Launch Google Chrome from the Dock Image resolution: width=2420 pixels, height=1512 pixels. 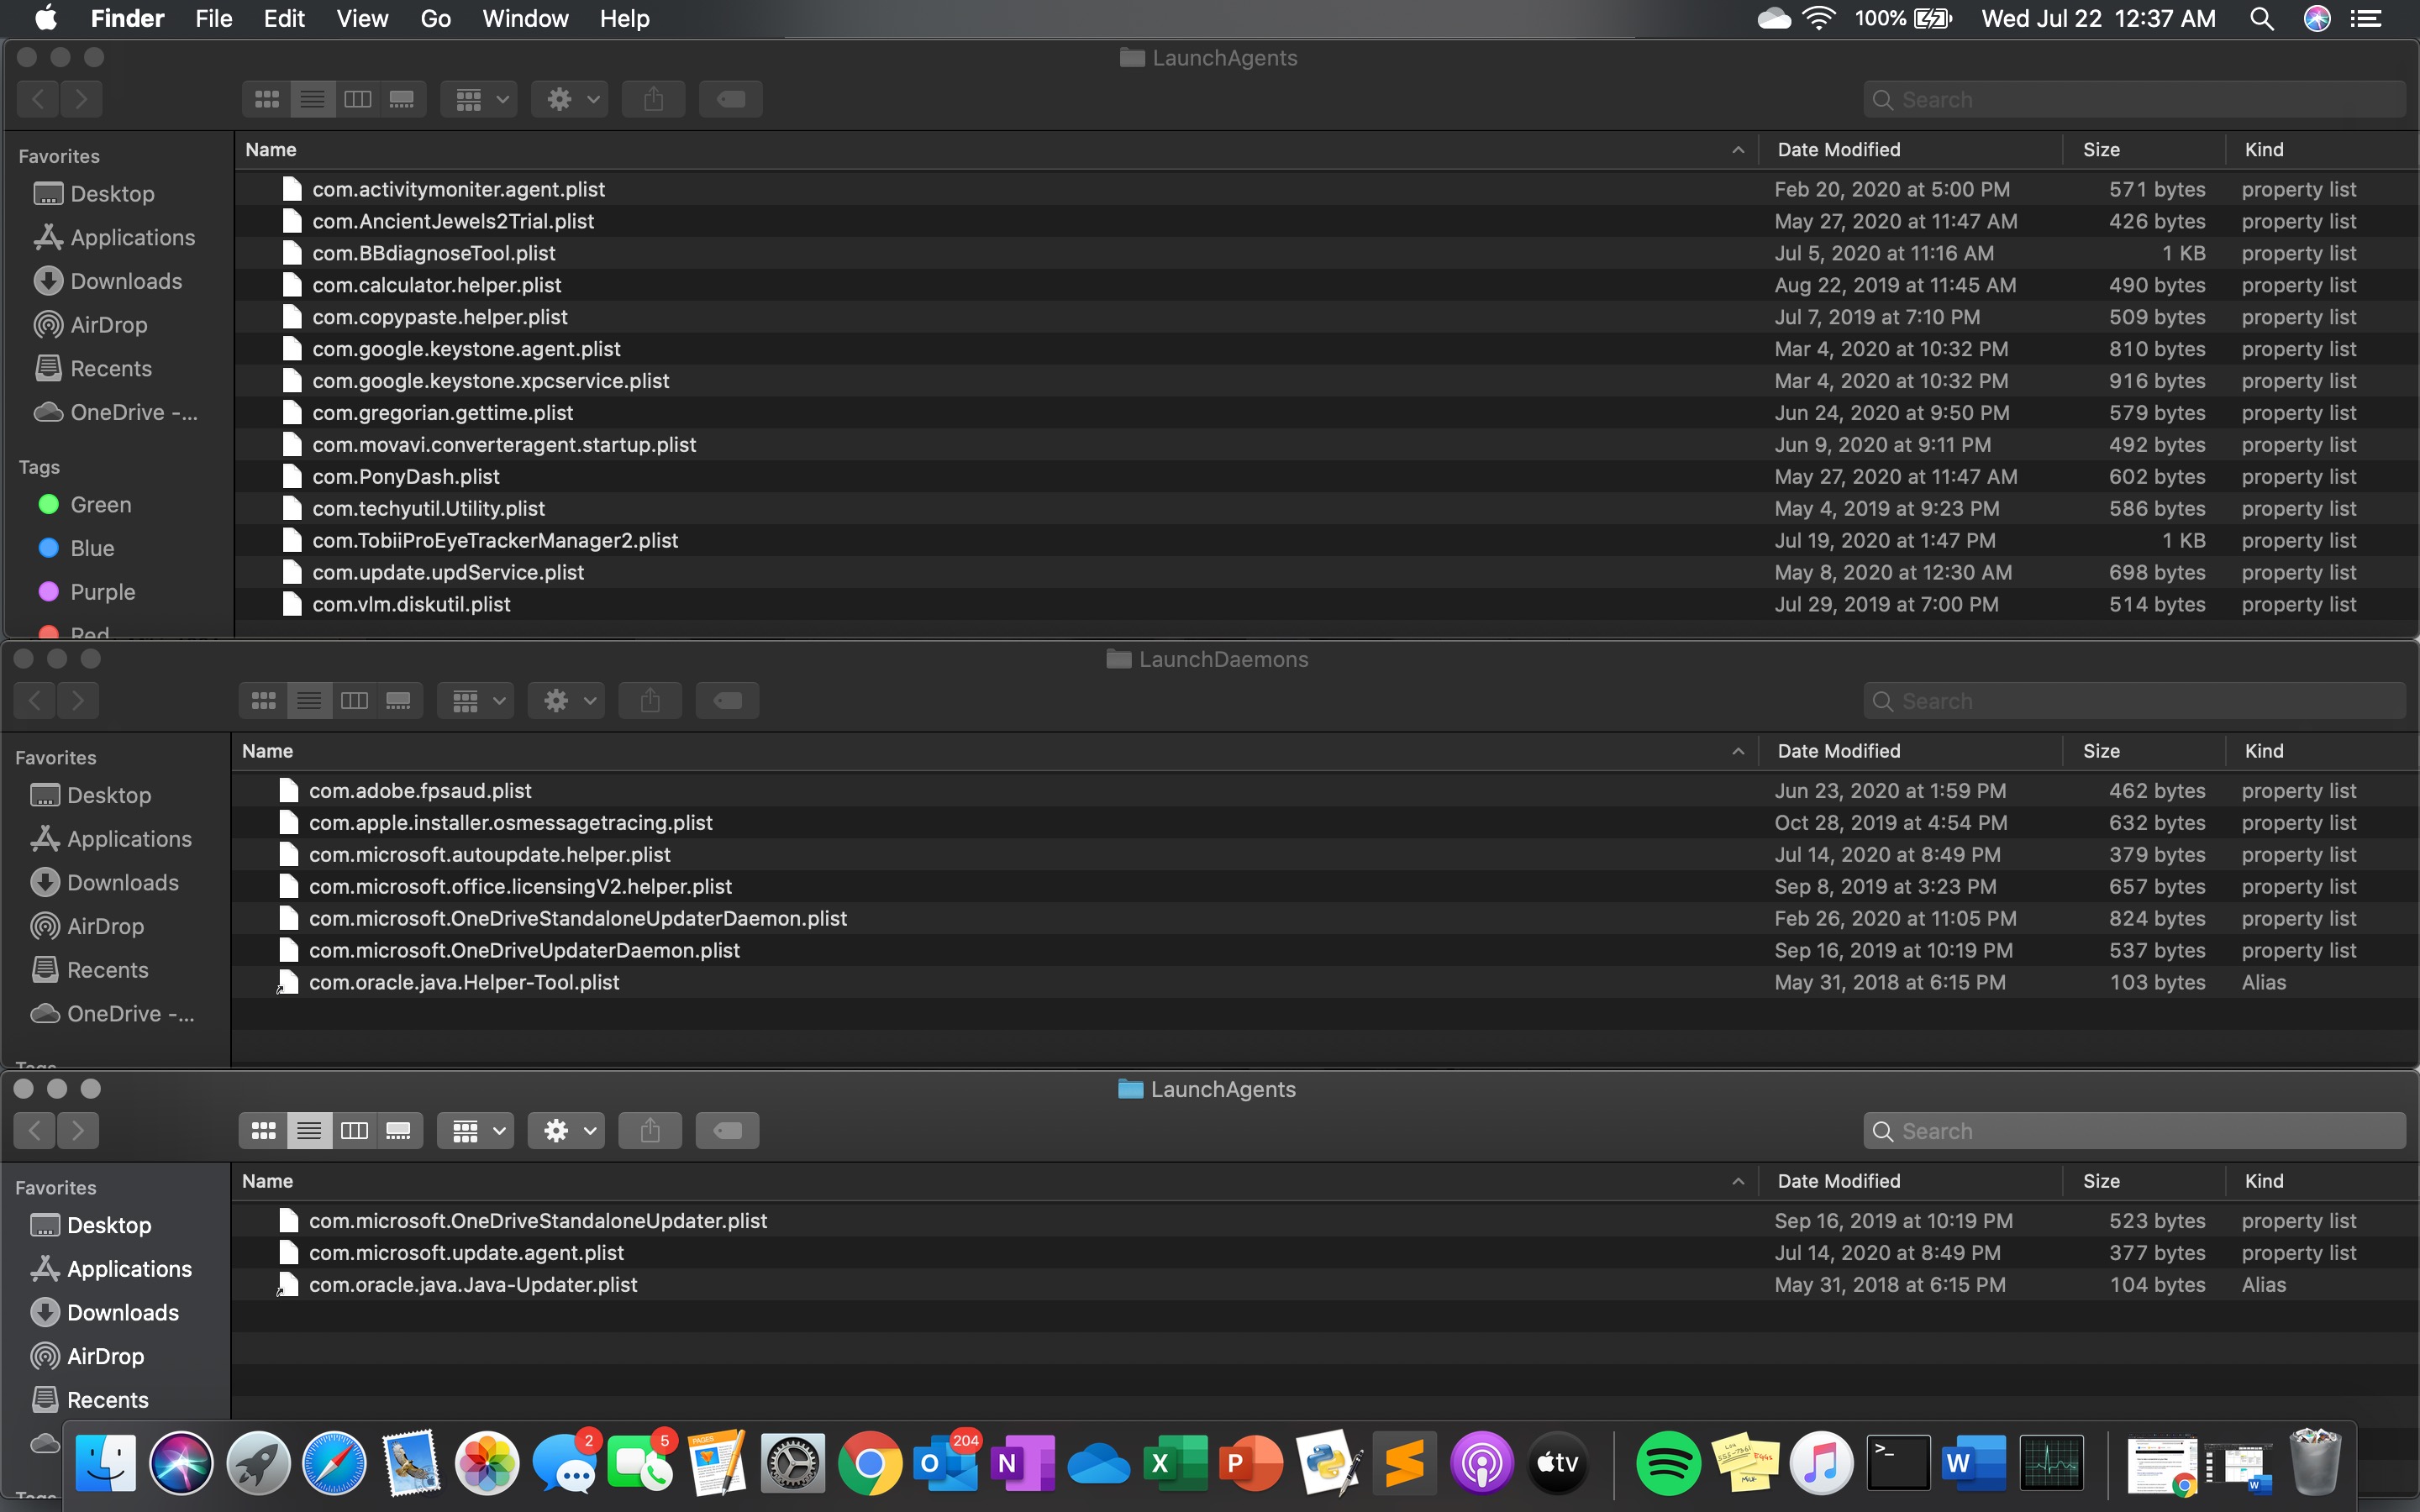coord(869,1464)
